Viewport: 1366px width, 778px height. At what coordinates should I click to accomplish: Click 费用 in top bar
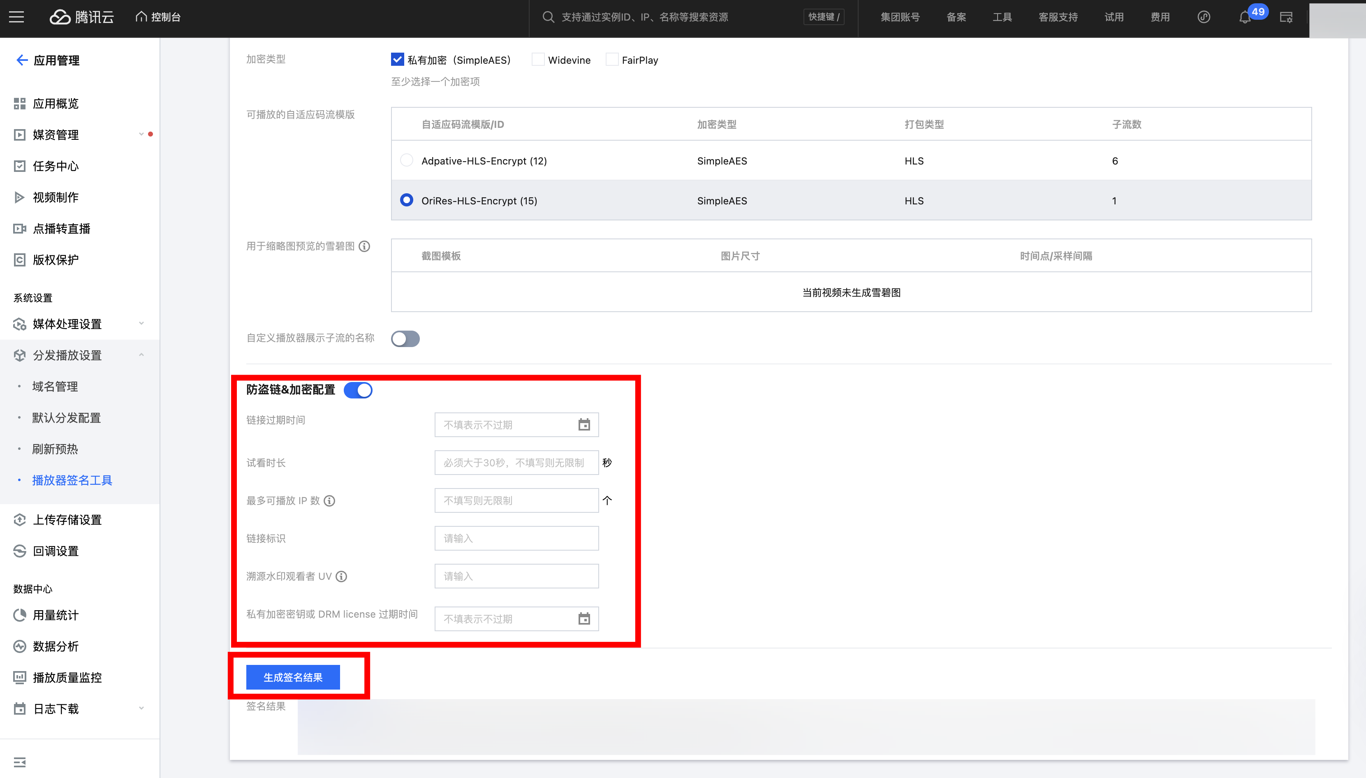pyautogui.click(x=1160, y=17)
